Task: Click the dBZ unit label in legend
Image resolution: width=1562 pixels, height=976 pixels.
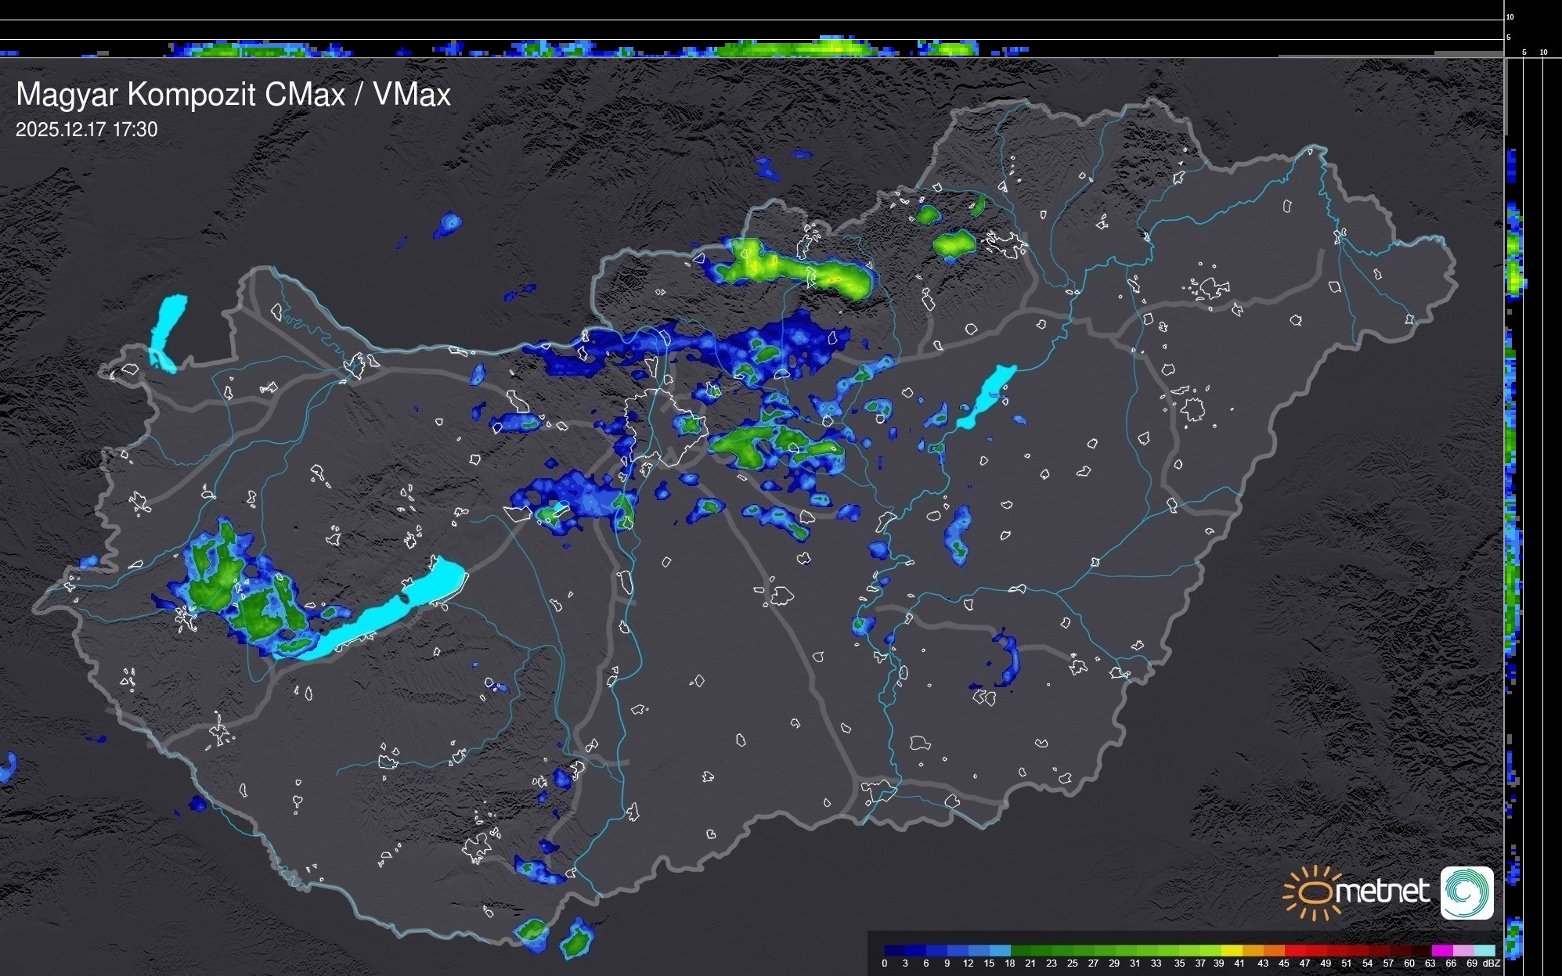Action: 1491,963
